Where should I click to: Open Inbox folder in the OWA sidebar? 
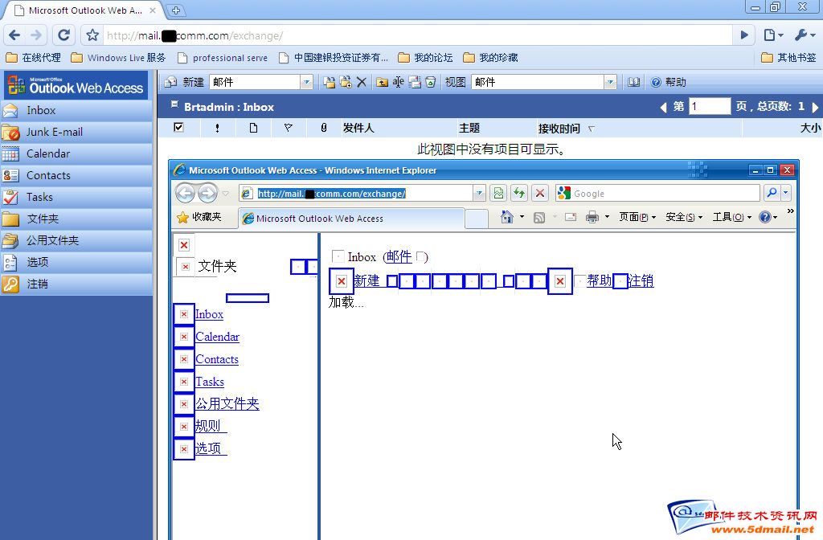(76, 110)
